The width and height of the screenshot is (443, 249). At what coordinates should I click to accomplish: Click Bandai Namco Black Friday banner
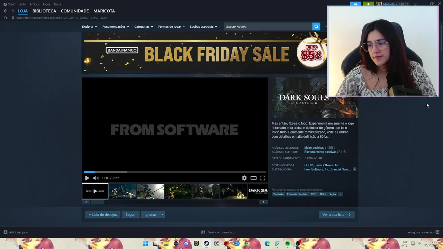(x=204, y=52)
